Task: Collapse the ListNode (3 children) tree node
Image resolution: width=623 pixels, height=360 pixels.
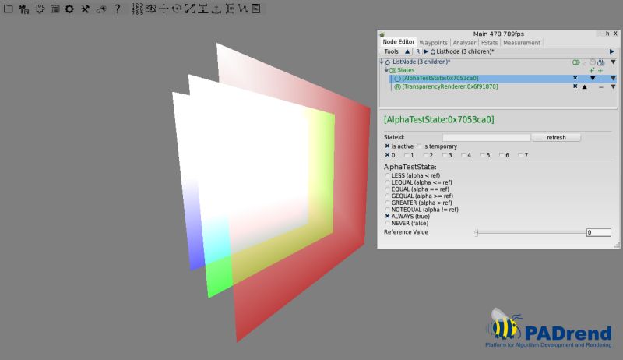Action: (382, 62)
